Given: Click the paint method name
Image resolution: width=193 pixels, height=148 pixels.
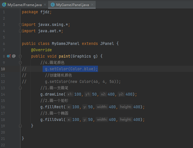Looking at the screenshot, I should click(x=64, y=56).
